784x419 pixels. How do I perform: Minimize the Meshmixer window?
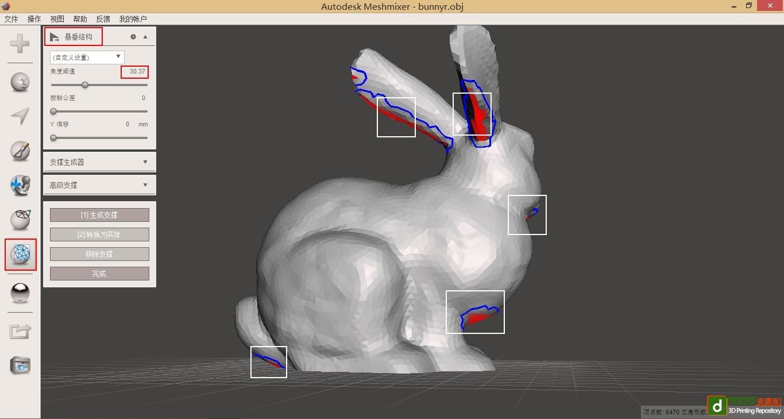[x=734, y=6]
